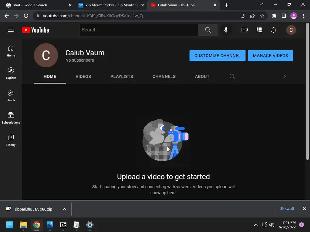
Task: Switch to the Zip Mouth Sticker tab
Action: point(112,5)
